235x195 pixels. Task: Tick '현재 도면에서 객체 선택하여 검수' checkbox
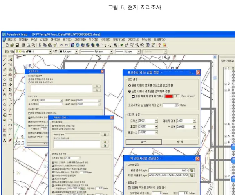[29, 113]
